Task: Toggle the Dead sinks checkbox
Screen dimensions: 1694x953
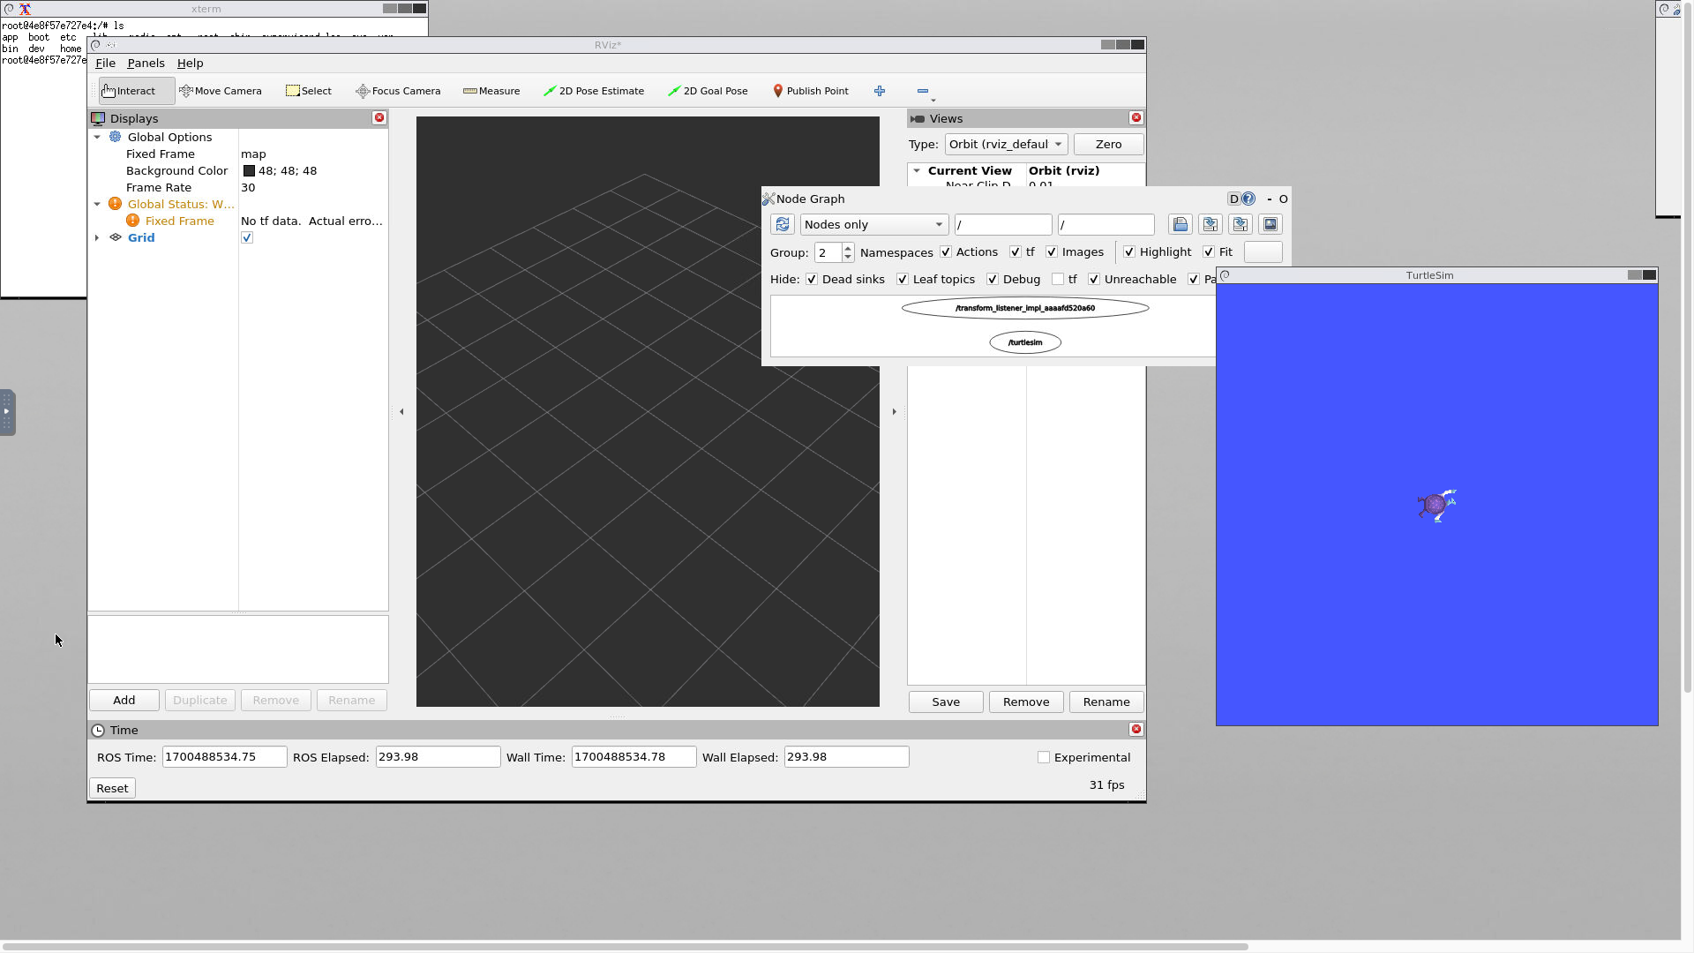Action: click(x=812, y=280)
